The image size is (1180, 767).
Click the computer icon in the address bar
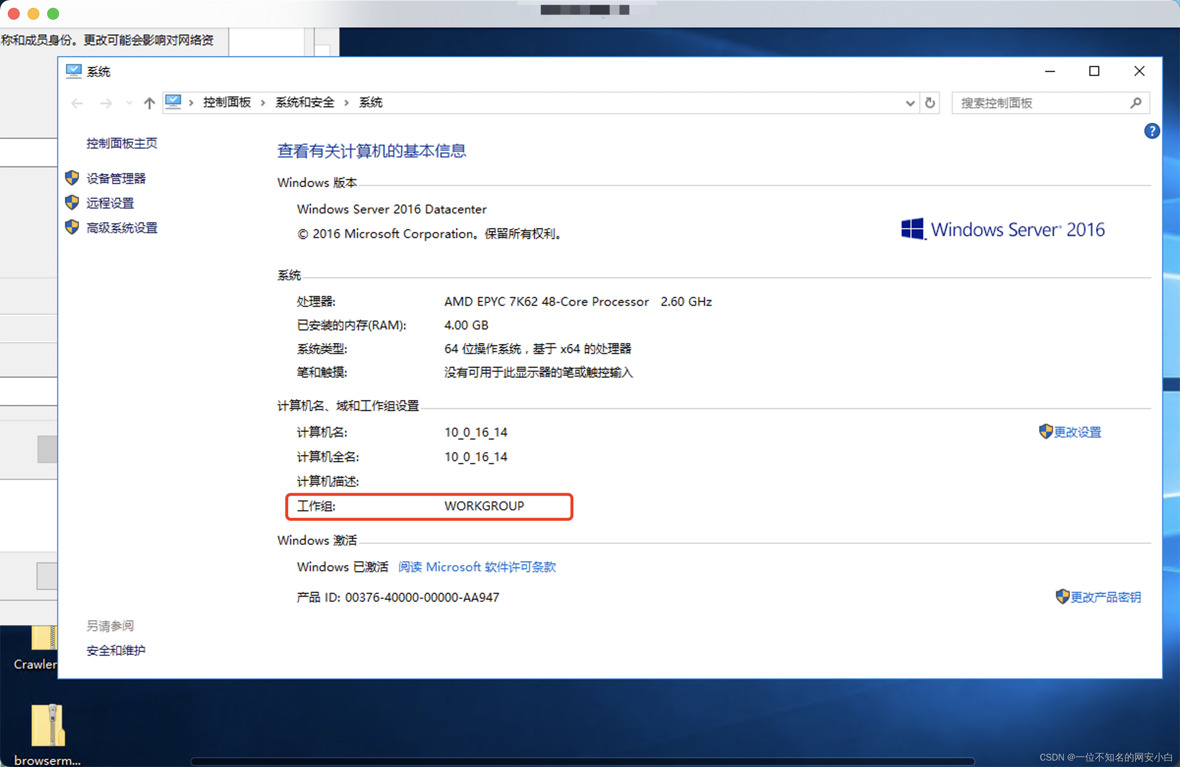pos(174,102)
